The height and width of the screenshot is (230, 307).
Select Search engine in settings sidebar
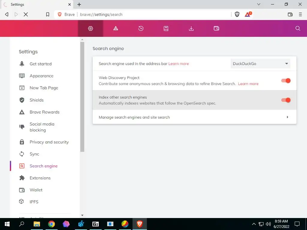(43, 166)
